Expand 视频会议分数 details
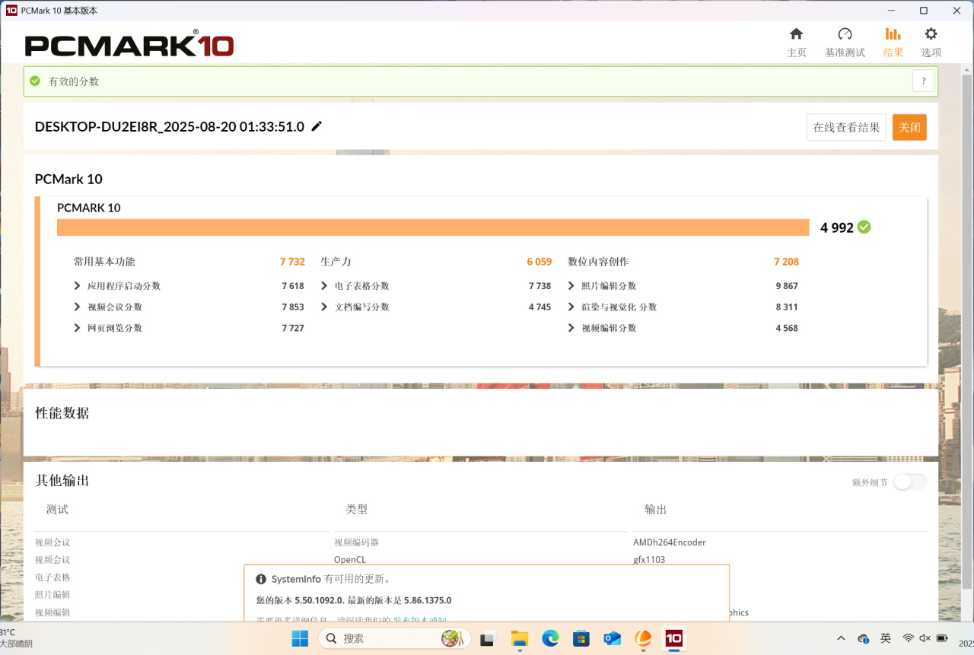This screenshot has height=655, width=974. pos(78,307)
